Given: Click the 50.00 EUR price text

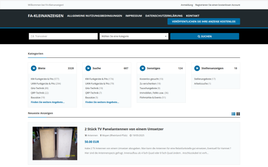Looking at the screenshot, I should (92, 142).
